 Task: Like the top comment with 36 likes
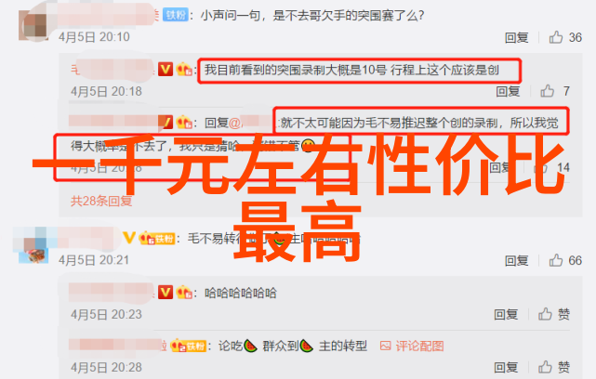(556, 37)
